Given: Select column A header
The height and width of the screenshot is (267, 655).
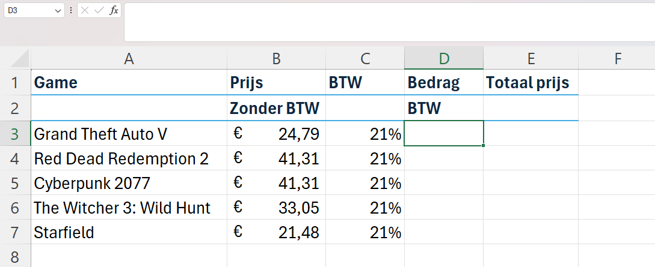Looking at the screenshot, I should point(129,59).
